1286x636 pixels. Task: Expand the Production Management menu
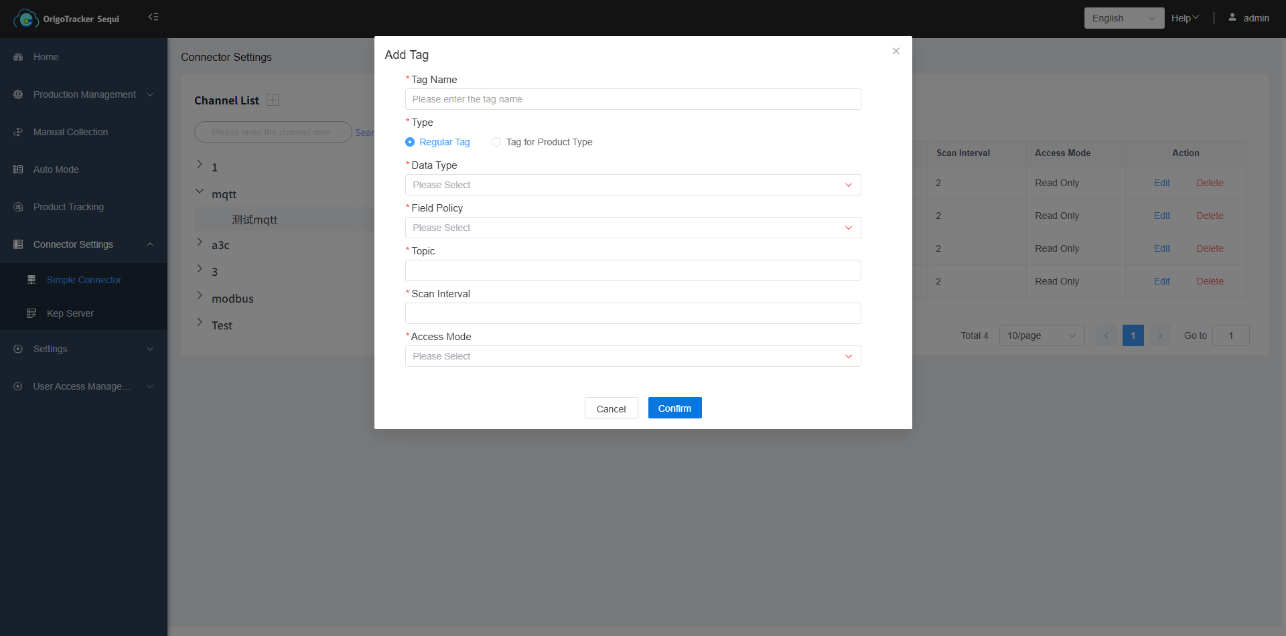click(84, 94)
